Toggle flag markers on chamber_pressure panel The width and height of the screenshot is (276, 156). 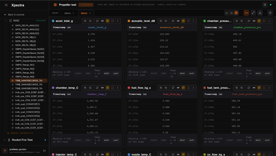point(259,21)
